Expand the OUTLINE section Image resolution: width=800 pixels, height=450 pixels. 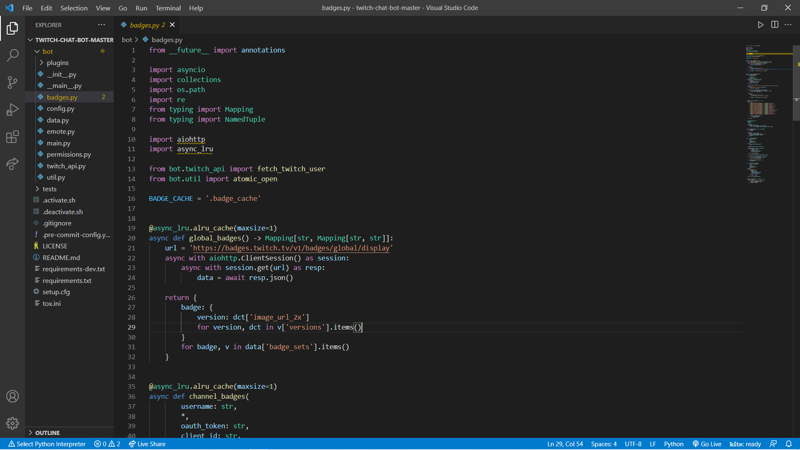click(47, 433)
